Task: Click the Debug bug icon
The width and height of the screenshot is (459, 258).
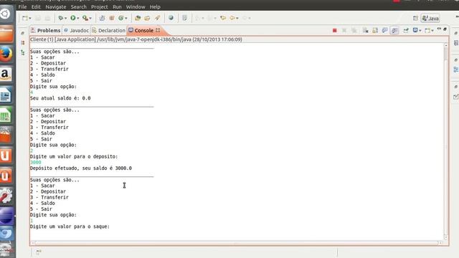Action: (60, 18)
